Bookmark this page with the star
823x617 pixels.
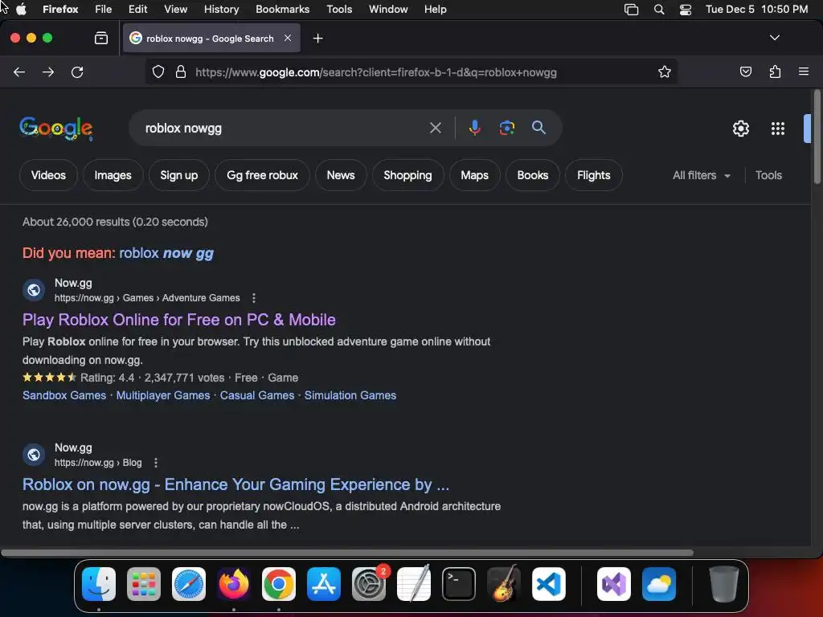(665, 72)
